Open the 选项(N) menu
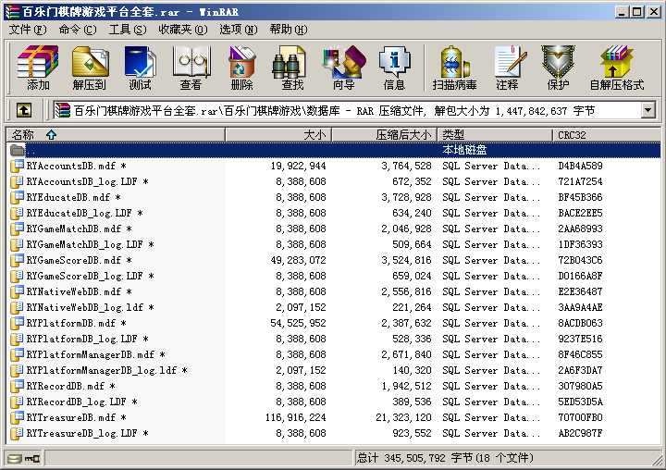This screenshot has width=666, height=470. click(239, 30)
